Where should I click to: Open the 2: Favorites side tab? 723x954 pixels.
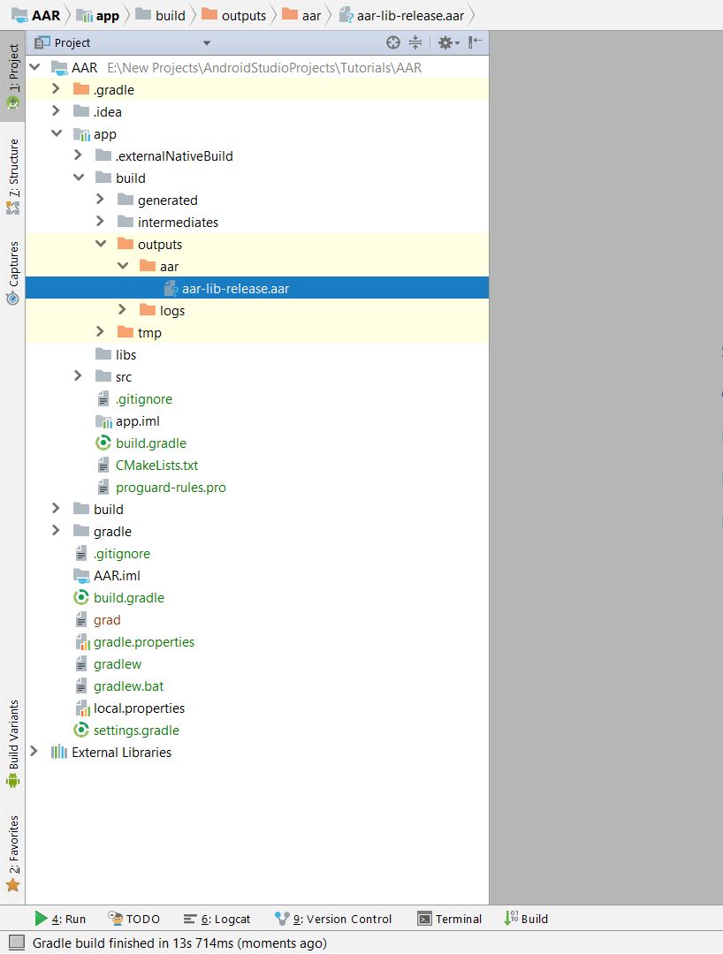pyautogui.click(x=12, y=853)
